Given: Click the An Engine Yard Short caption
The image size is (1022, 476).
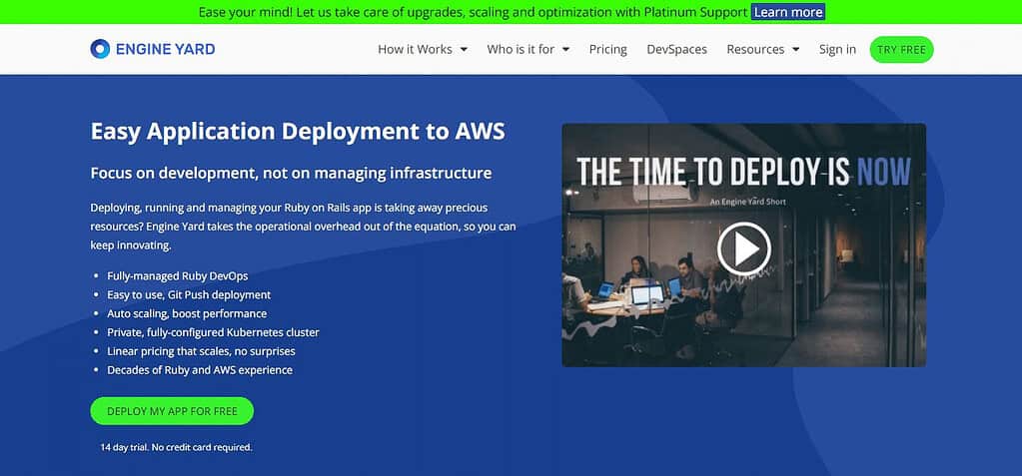Looking at the screenshot, I should (747, 202).
